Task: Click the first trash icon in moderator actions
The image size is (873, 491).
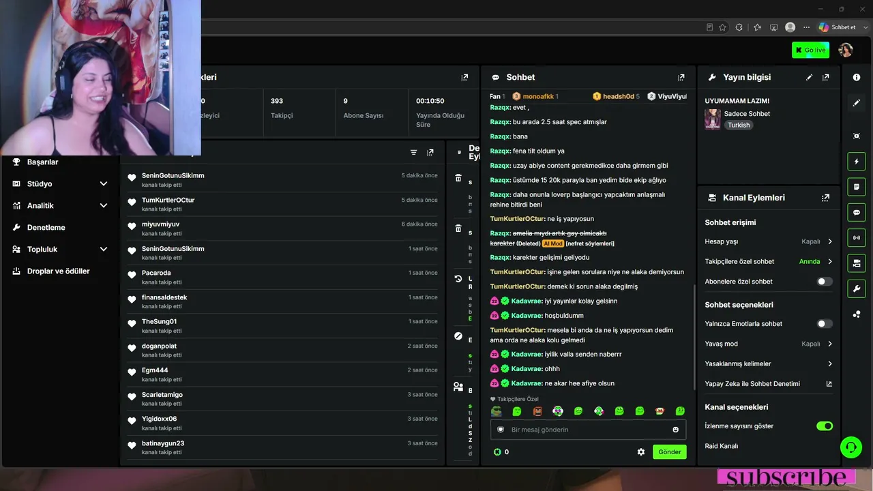Action: tap(458, 178)
